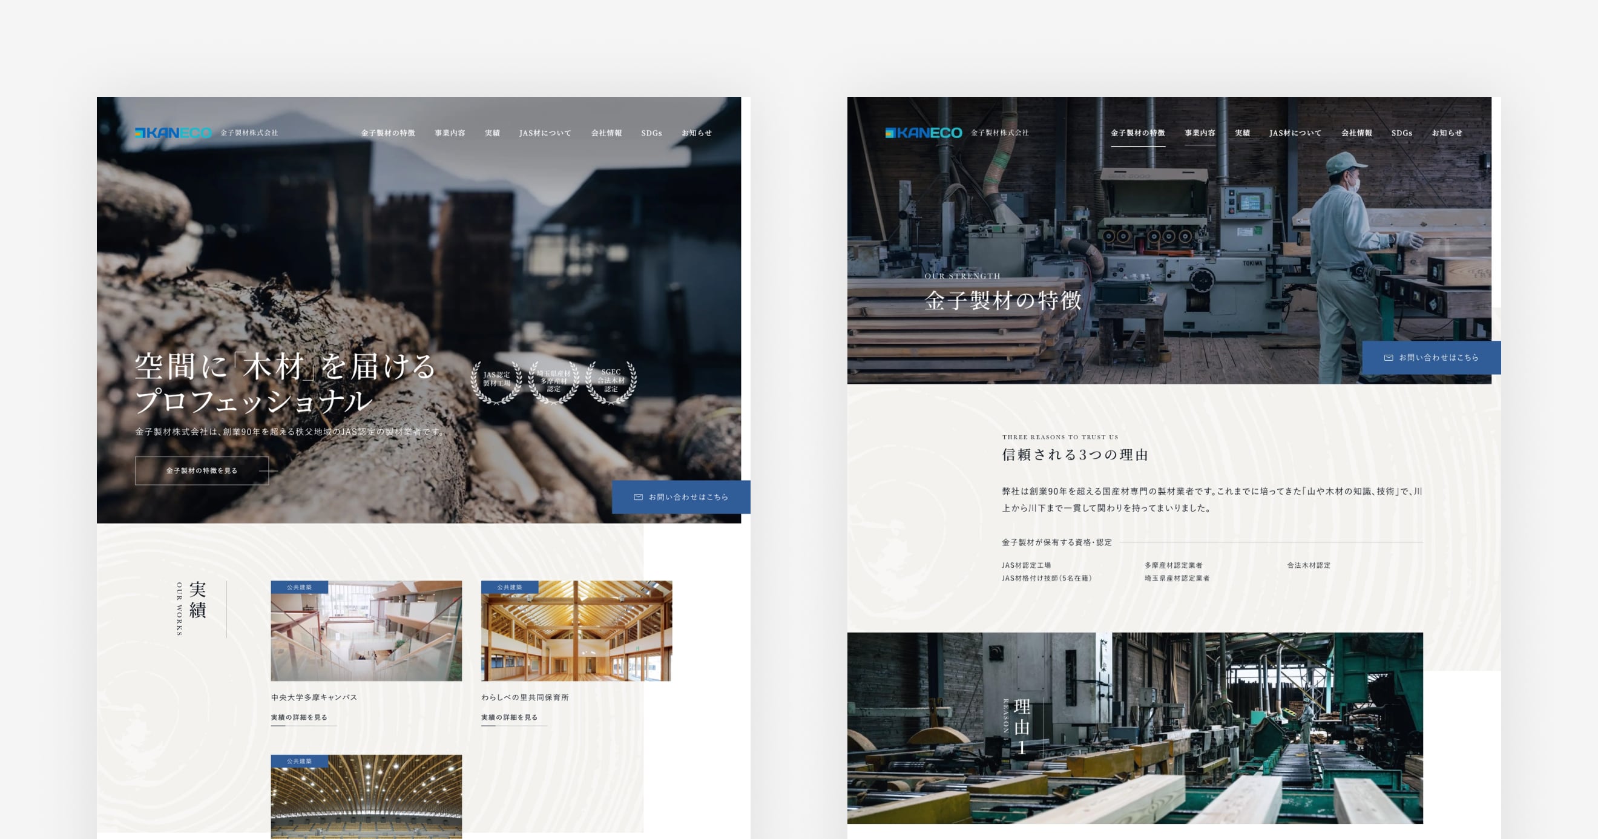Screen dimensions: 1598x839
Task: Open the わらしべの里共同保育所 project thumbnail
Action: pos(576,631)
